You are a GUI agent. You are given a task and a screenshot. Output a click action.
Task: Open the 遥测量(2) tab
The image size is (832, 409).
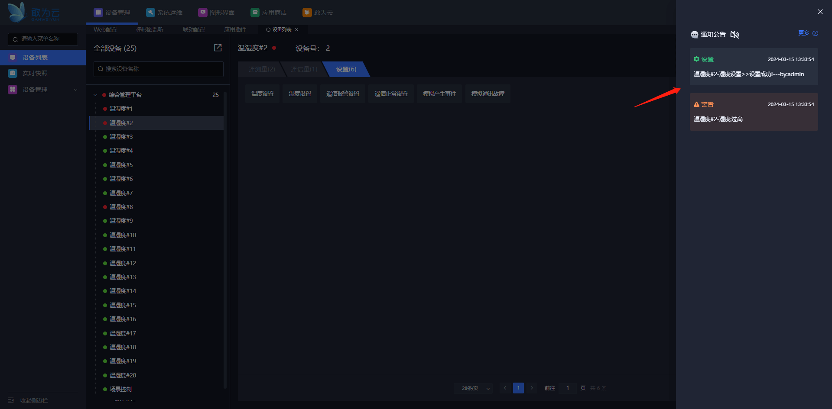(x=262, y=69)
